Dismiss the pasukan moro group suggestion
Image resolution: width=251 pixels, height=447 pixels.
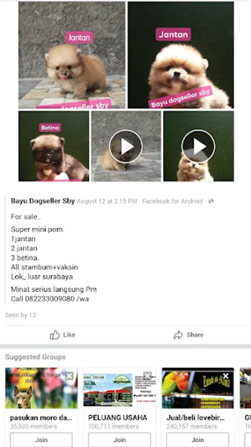tap(69, 376)
